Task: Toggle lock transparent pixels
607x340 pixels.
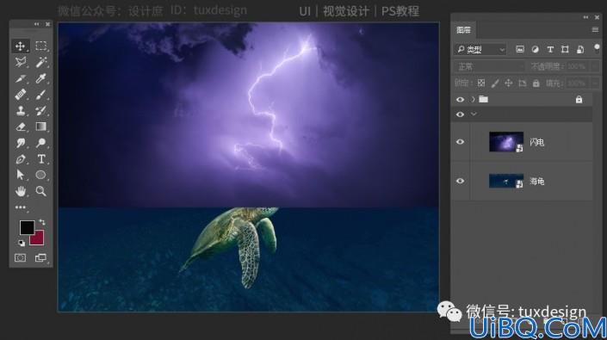Action: click(481, 83)
